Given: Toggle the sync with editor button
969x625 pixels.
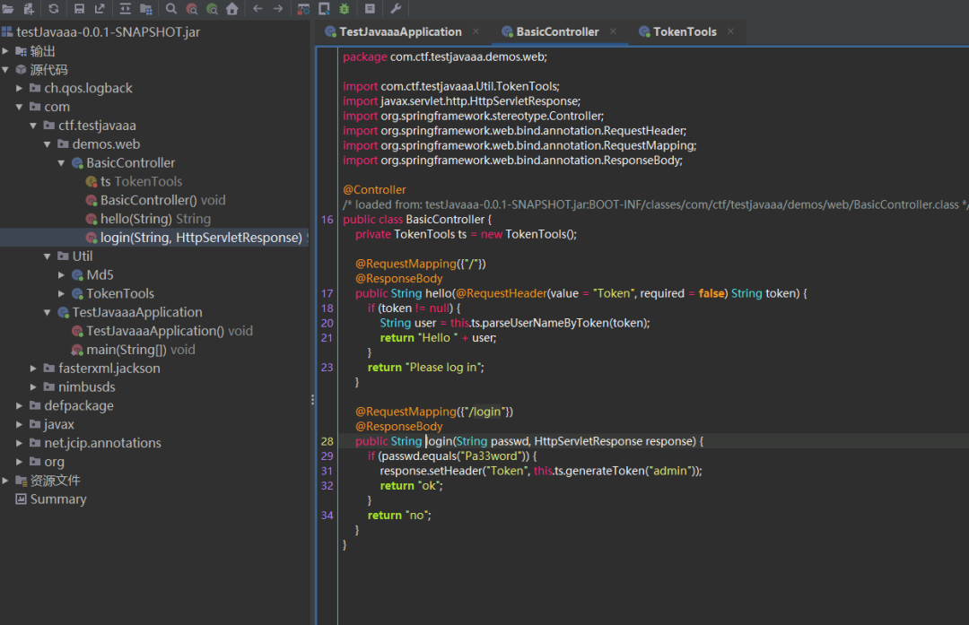Looking at the screenshot, I should pyautogui.click(x=124, y=9).
